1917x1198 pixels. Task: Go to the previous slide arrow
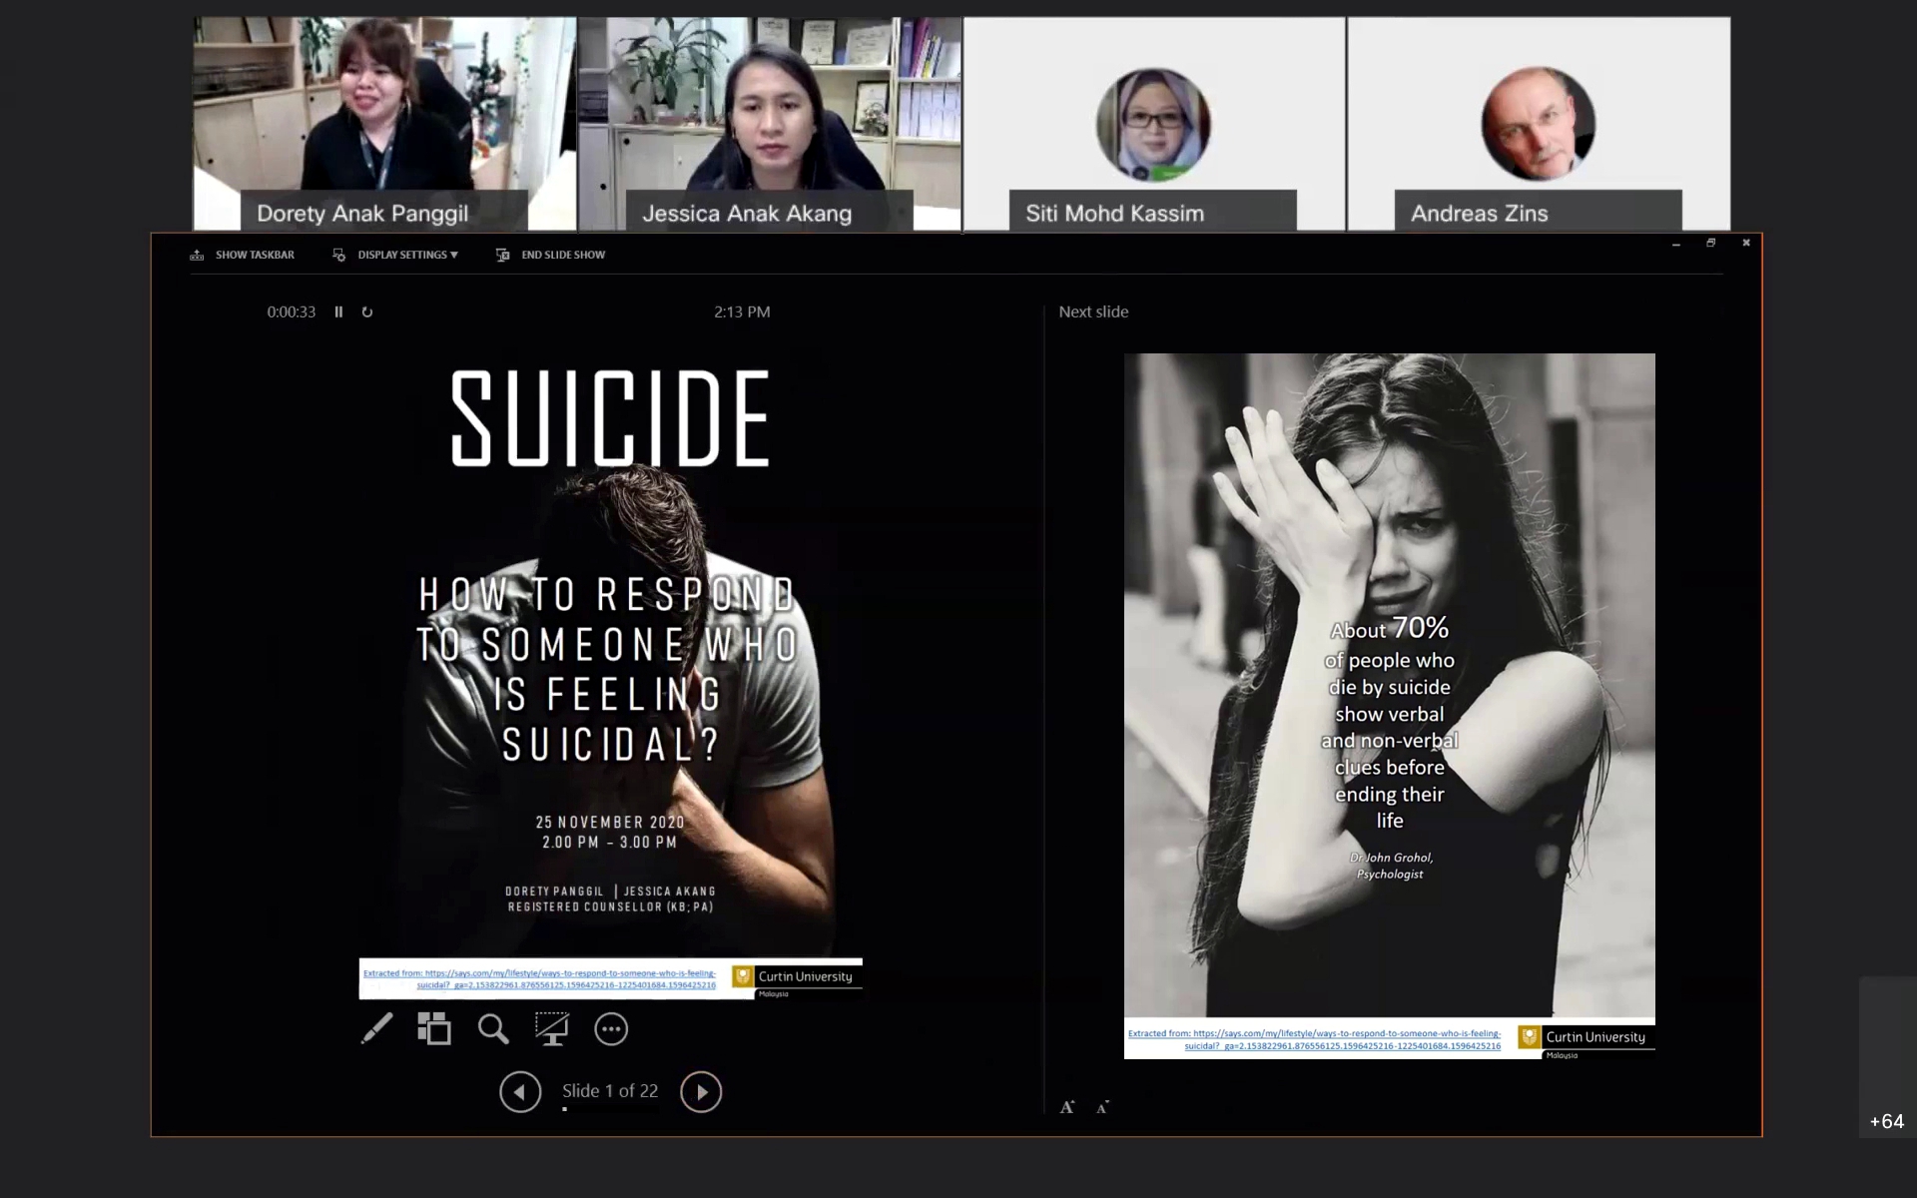tap(520, 1092)
